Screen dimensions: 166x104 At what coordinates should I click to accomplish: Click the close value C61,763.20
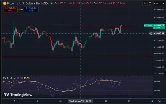point(100,3)
